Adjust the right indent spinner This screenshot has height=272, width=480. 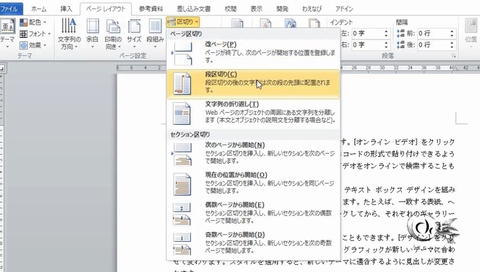(386, 45)
